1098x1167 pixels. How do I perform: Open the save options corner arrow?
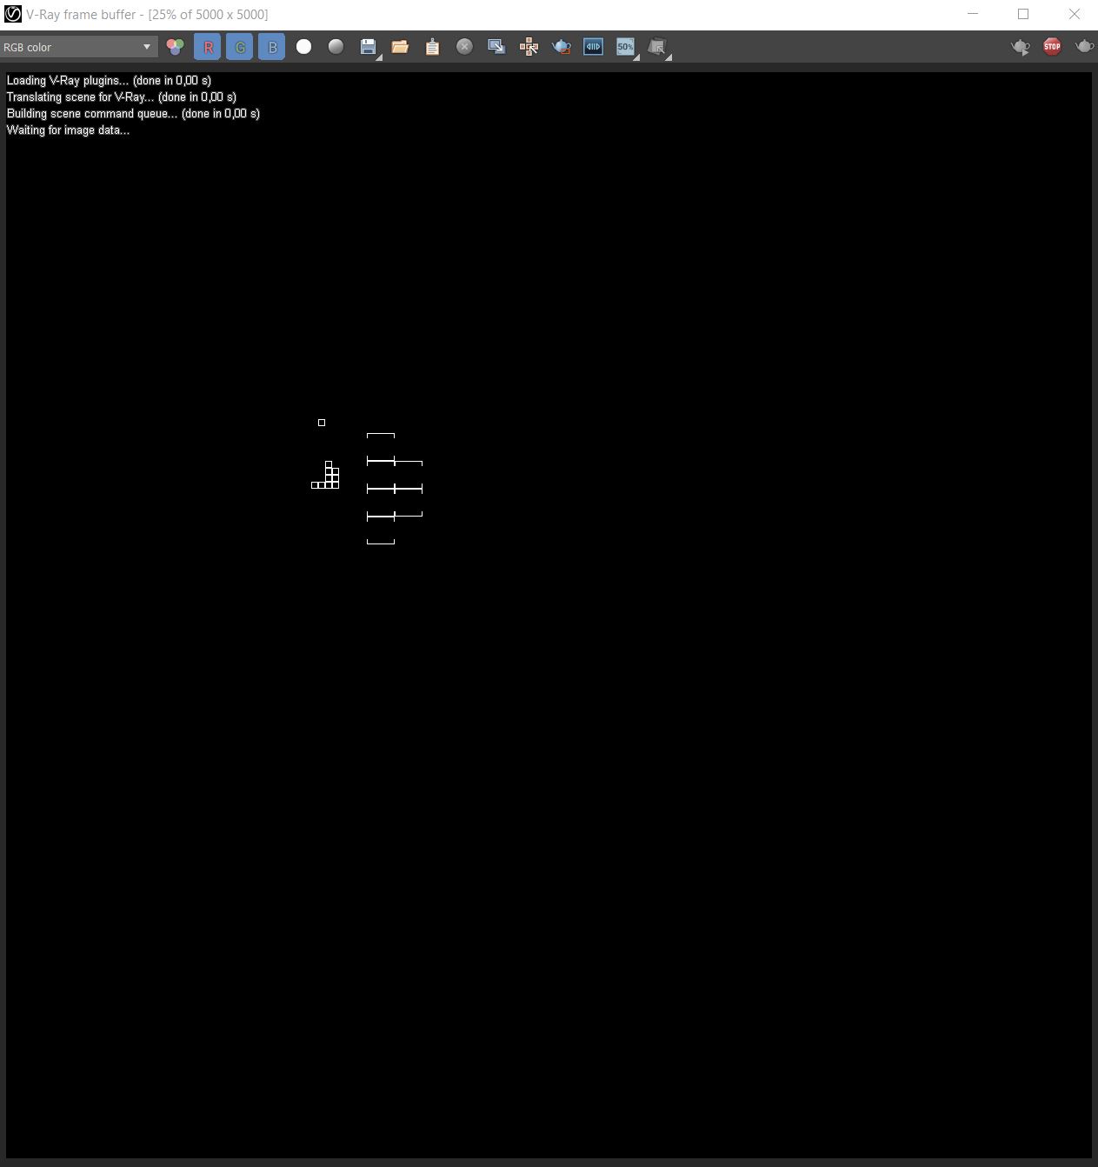[x=379, y=57]
